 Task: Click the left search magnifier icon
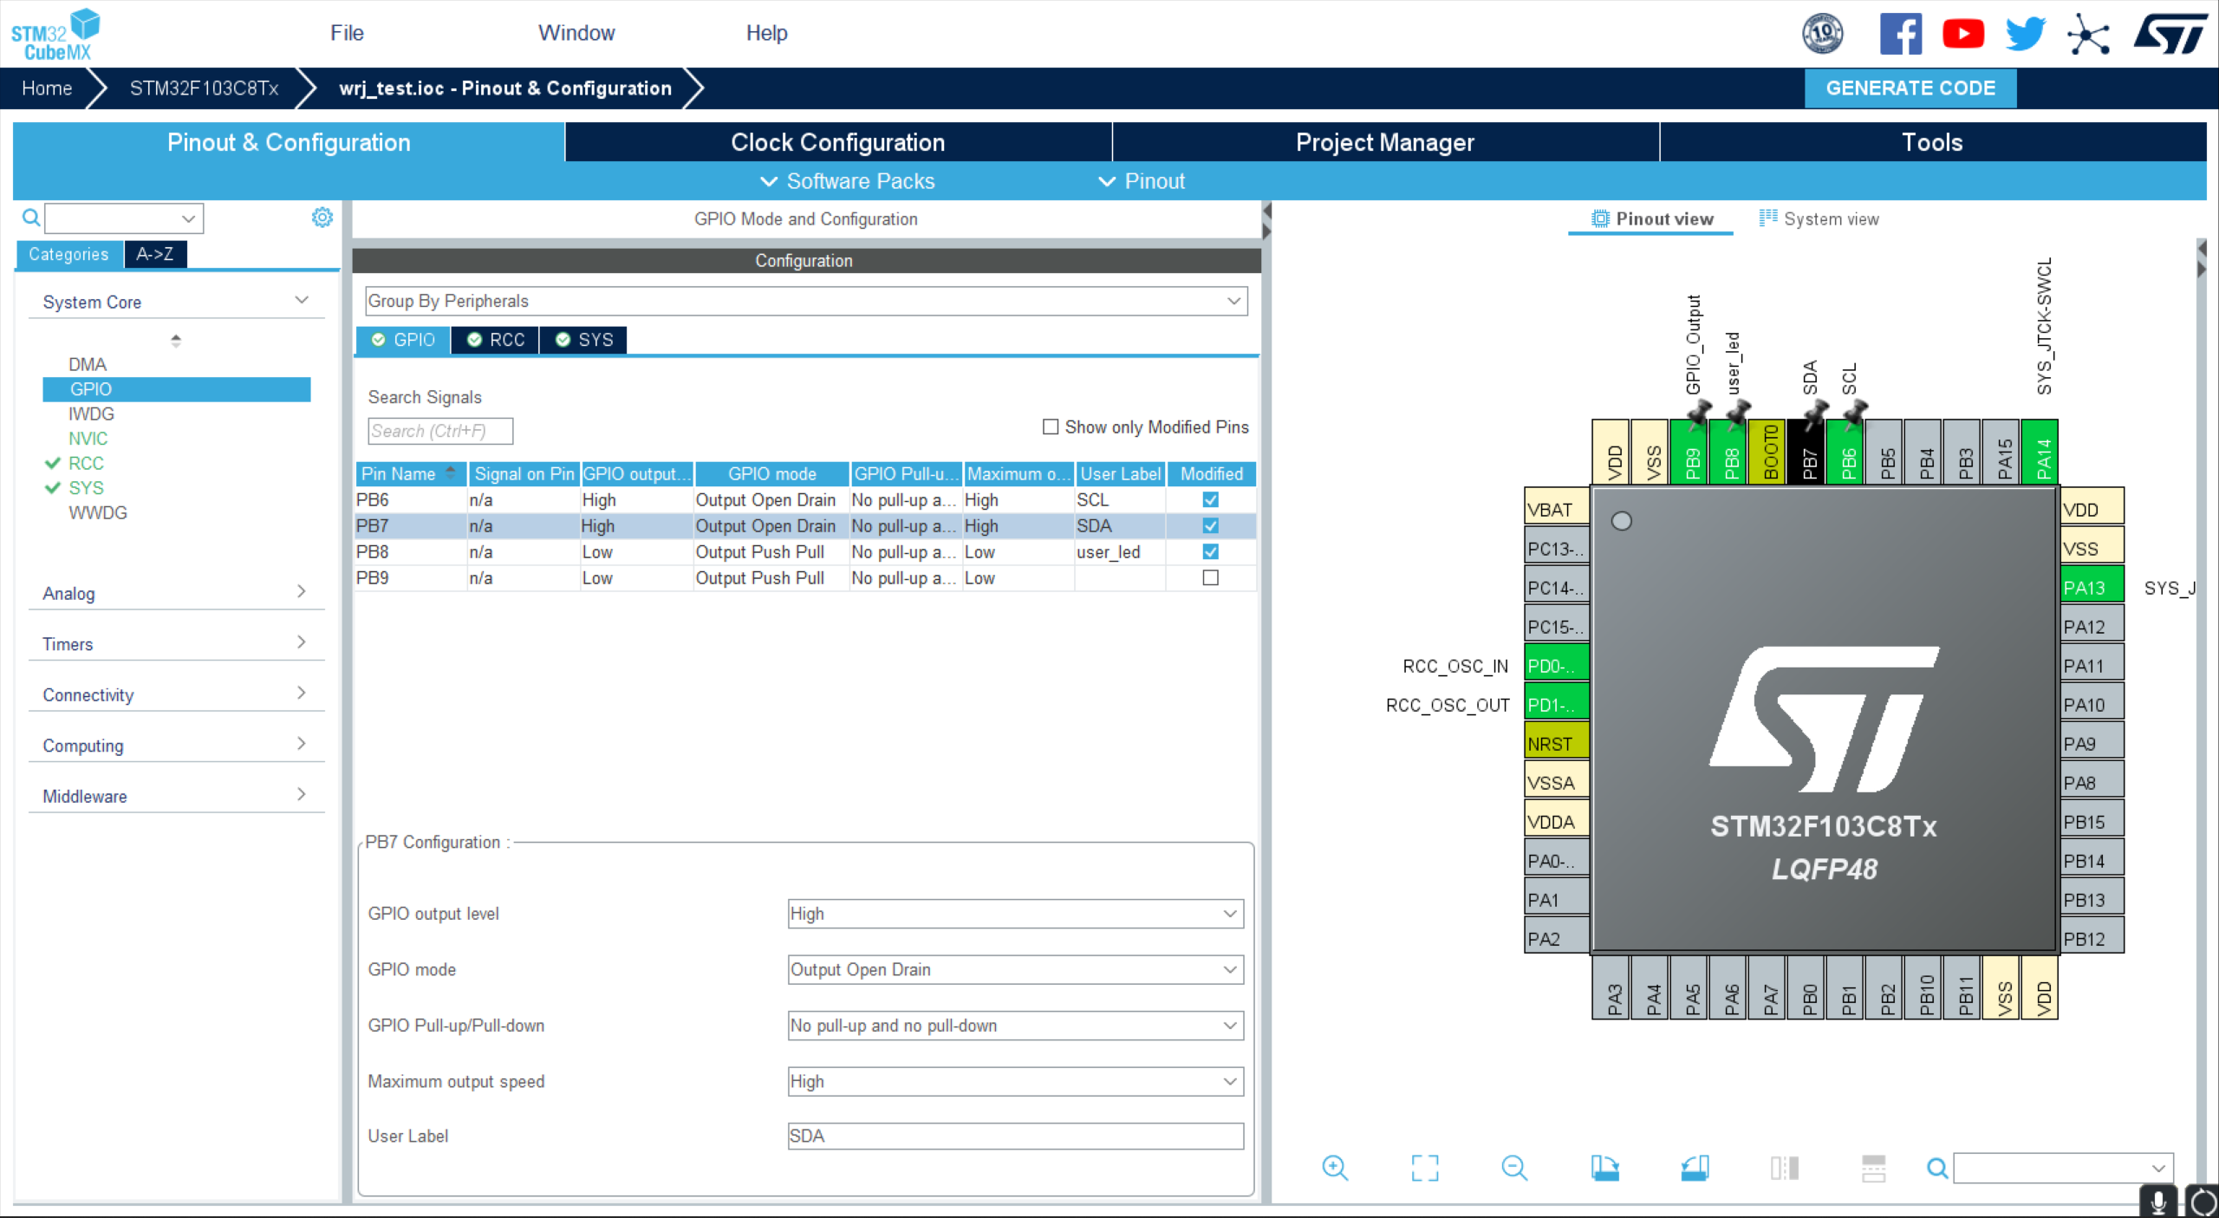coord(31,218)
